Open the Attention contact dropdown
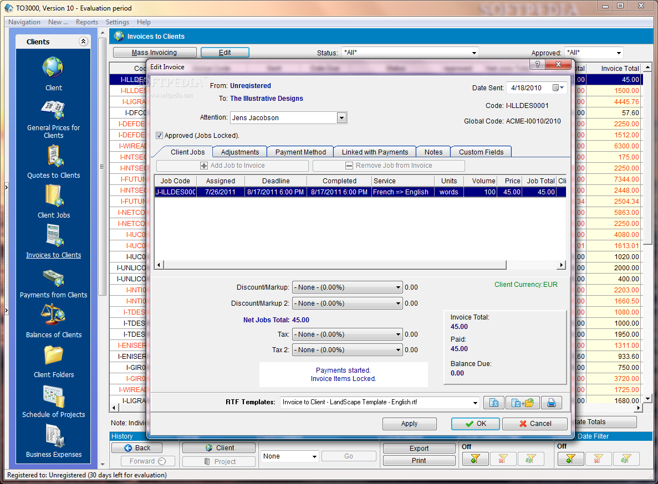 pyautogui.click(x=341, y=118)
